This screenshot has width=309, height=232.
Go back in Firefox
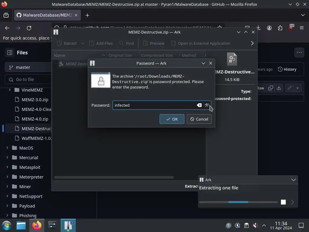point(7,28)
